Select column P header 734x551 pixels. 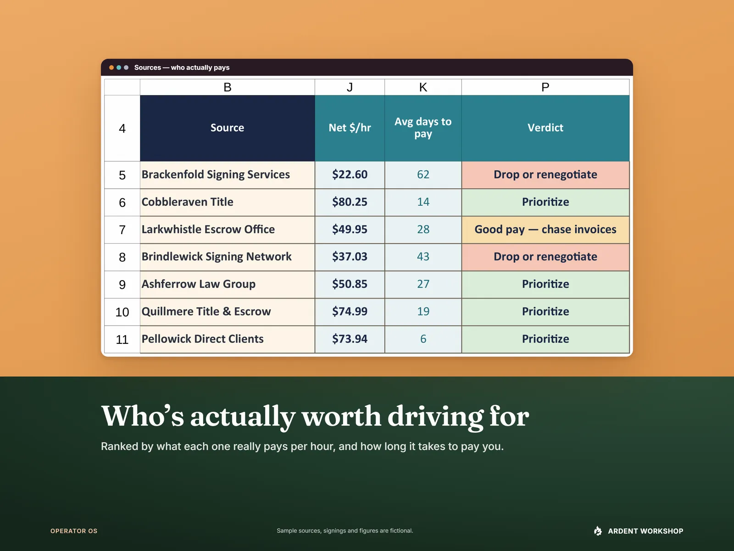coord(545,87)
